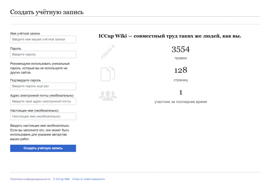
Task: Click the real name input field
Action: (x=43, y=116)
